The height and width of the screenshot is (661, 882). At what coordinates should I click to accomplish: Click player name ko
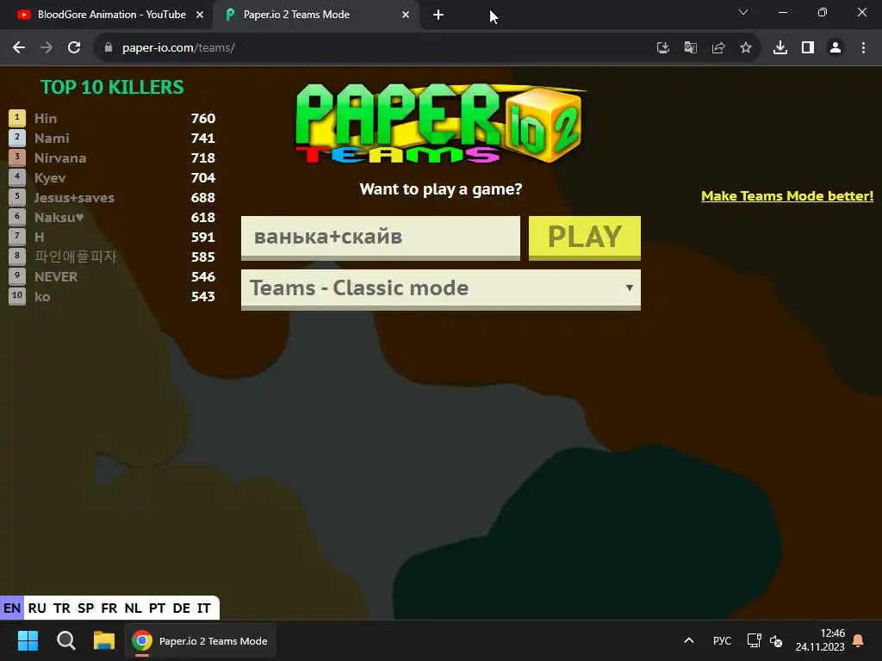pyautogui.click(x=42, y=297)
